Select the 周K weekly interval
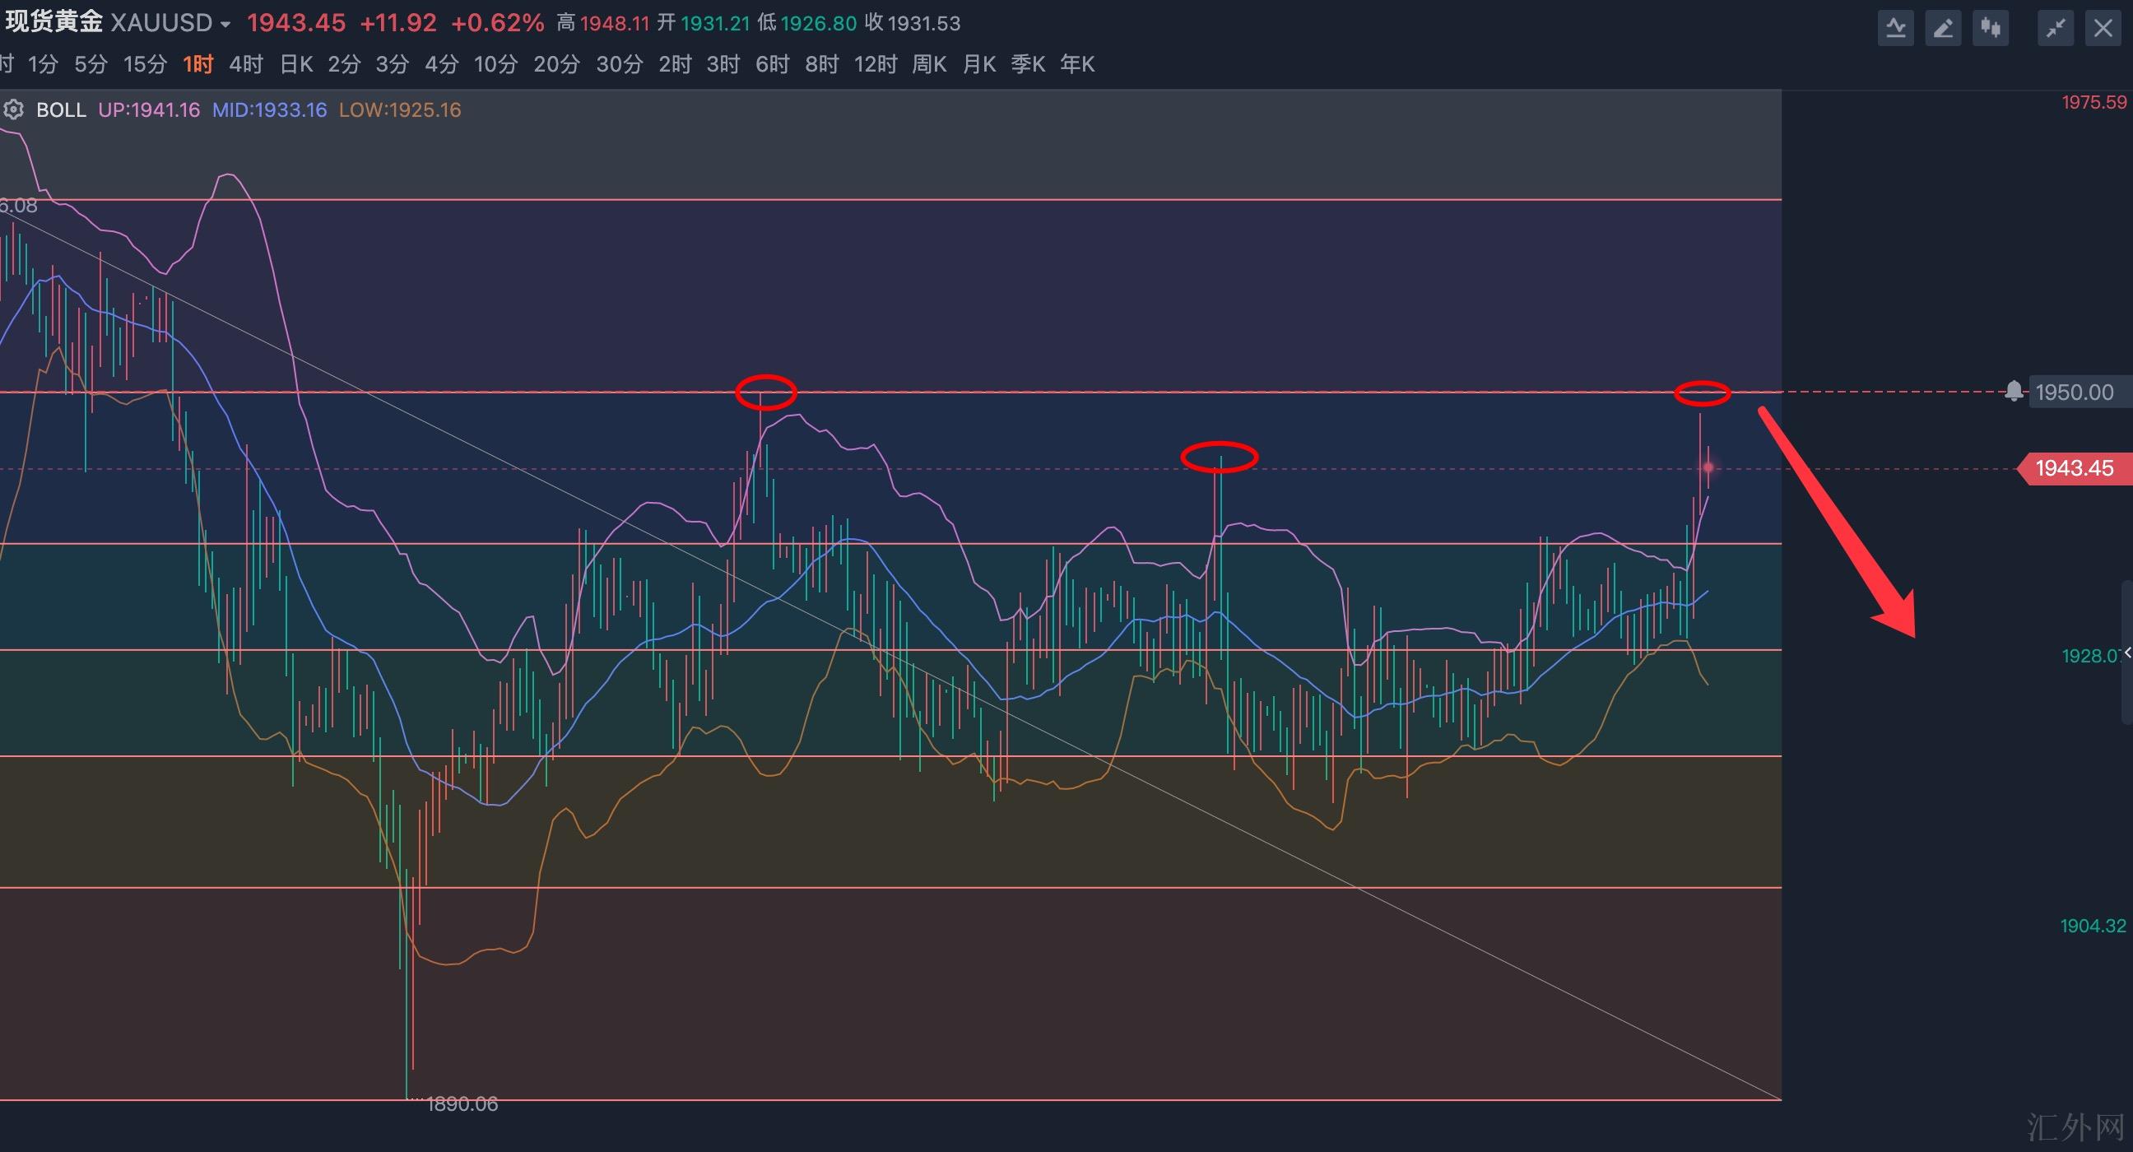This screenshot has width=2133, height=1152. tap(928, 63)
